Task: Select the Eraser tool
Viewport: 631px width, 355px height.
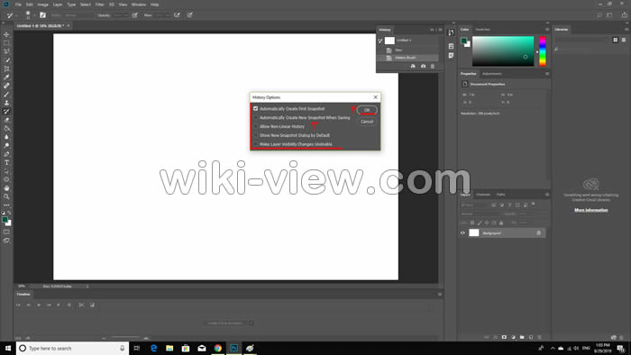Action: click(x=6, y=120)
